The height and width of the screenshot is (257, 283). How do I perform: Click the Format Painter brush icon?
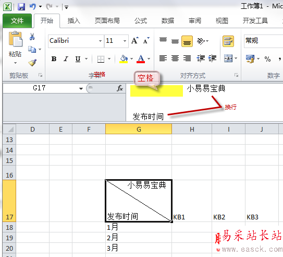click(32, 63)
